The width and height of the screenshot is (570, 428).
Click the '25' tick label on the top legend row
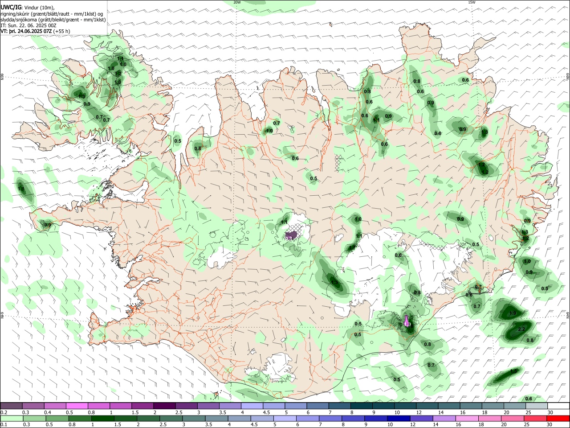[529, 412]
